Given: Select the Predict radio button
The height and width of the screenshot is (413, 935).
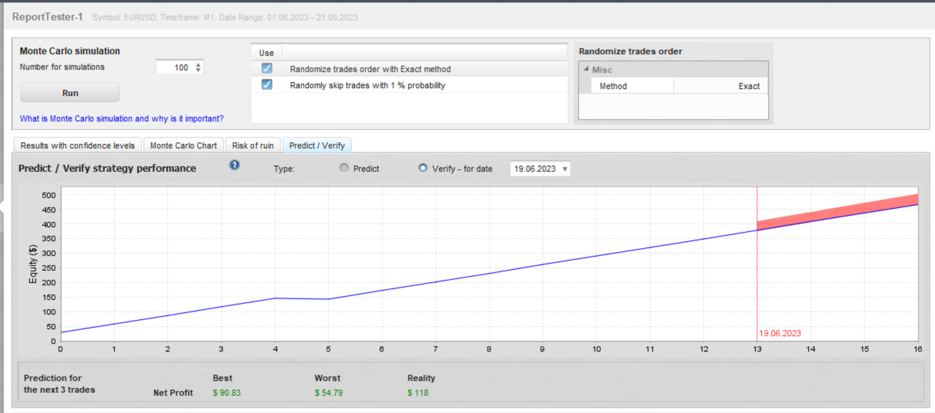Looking at the screenshot, I should point(344,168).
